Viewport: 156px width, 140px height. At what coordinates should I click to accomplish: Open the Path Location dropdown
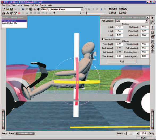point(146,21)
